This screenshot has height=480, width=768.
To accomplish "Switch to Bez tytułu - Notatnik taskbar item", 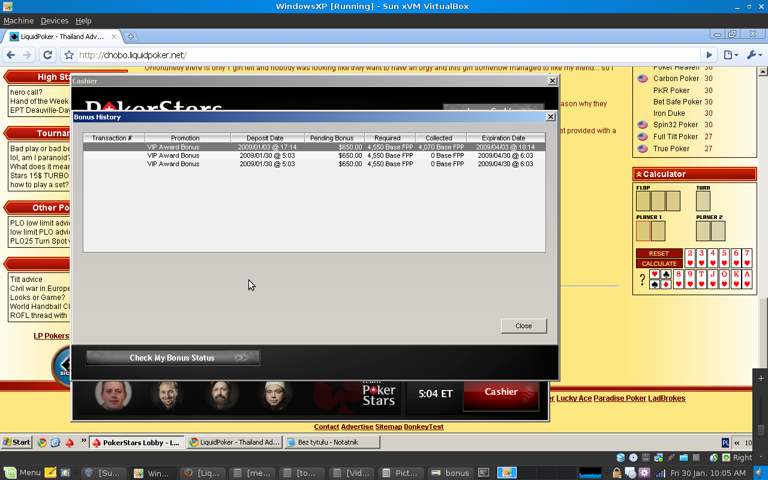I will click(332, 442).
